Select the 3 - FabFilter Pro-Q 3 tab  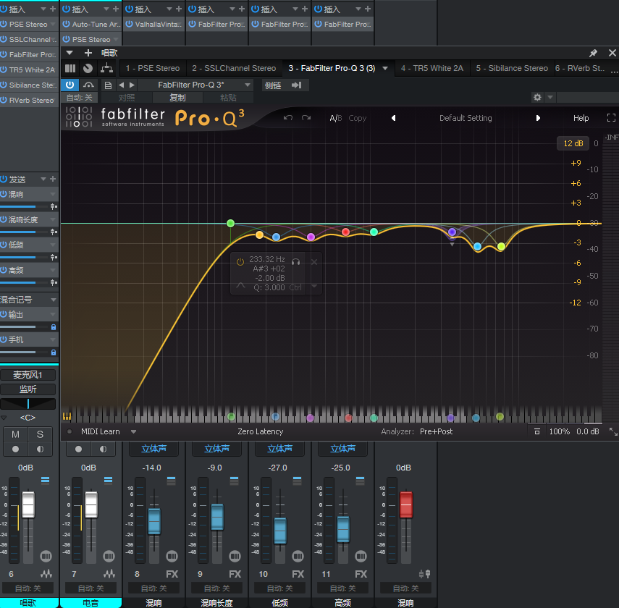pos(332,68)
